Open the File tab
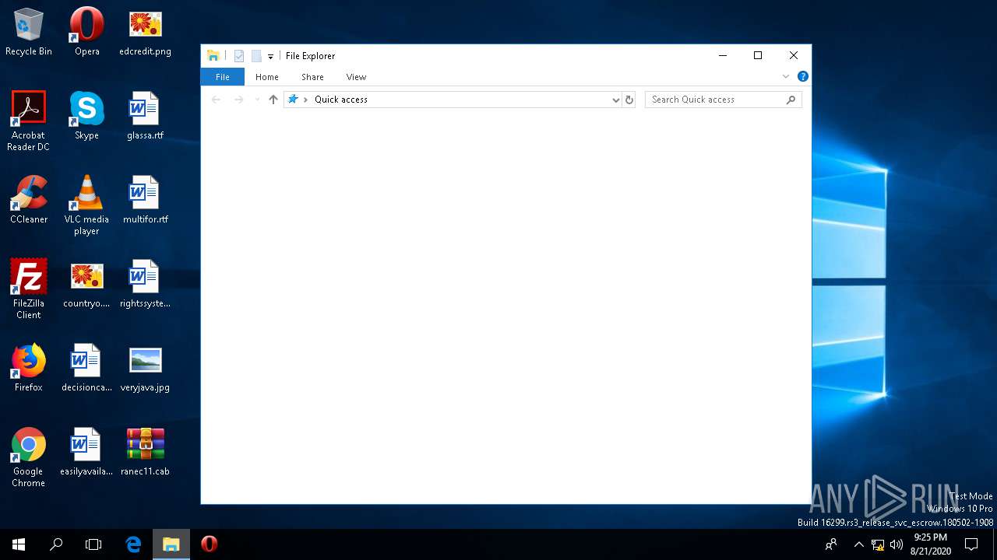Image resolution: width=997 pixels, height=560 pixels. (223, 77)
